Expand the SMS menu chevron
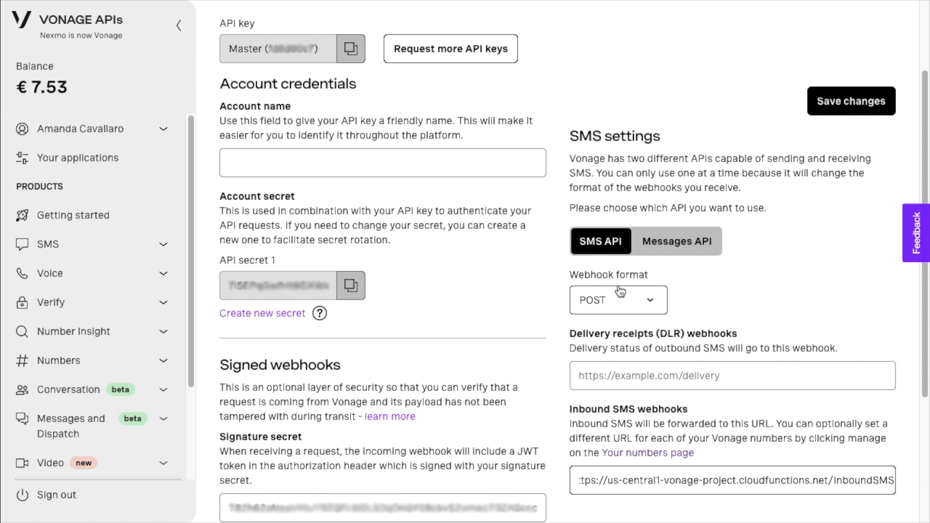The image size is (930, 523). click(164, 244)
